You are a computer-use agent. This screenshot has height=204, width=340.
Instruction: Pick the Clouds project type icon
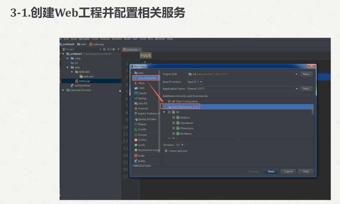136,93
